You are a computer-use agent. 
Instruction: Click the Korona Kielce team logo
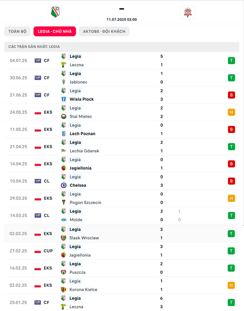(x=63, y=290)
